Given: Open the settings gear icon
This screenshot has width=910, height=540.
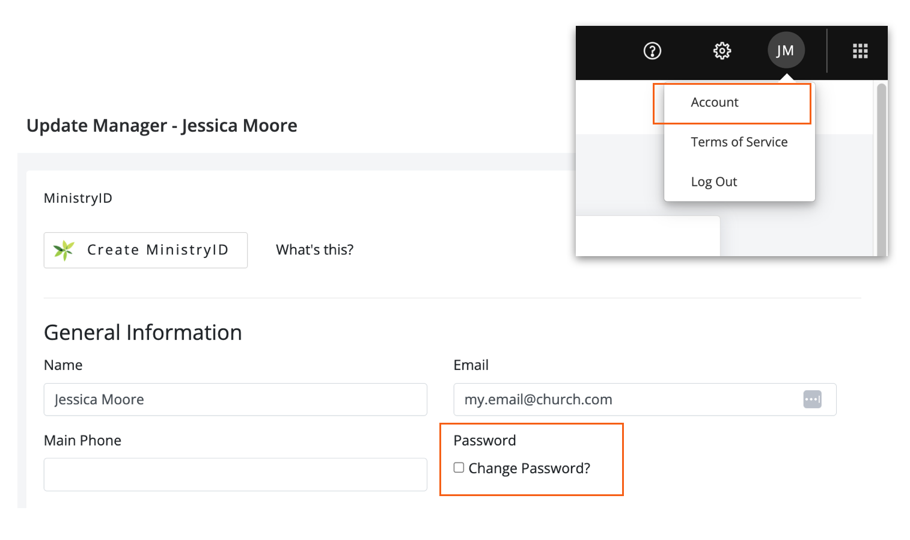Looking at the screenshot, I should (x=722, y=51).
